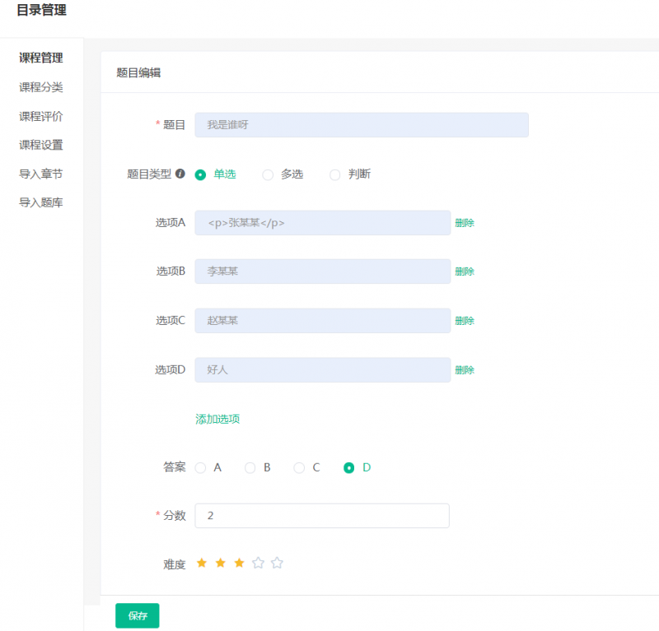
Task: Set difficulty to the first star
Action: [x=202, y=563]
